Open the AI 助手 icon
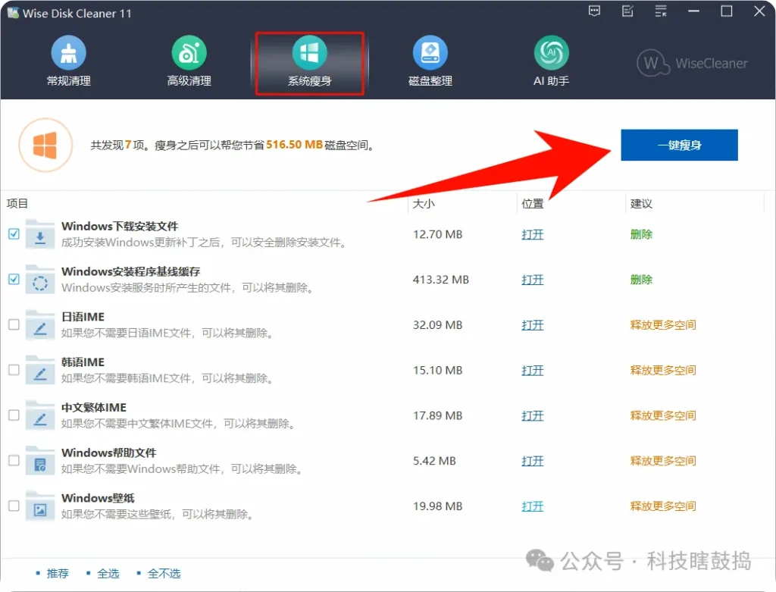Image resolution: width=776 pixels, height=592 pixels. pos(551,53)
